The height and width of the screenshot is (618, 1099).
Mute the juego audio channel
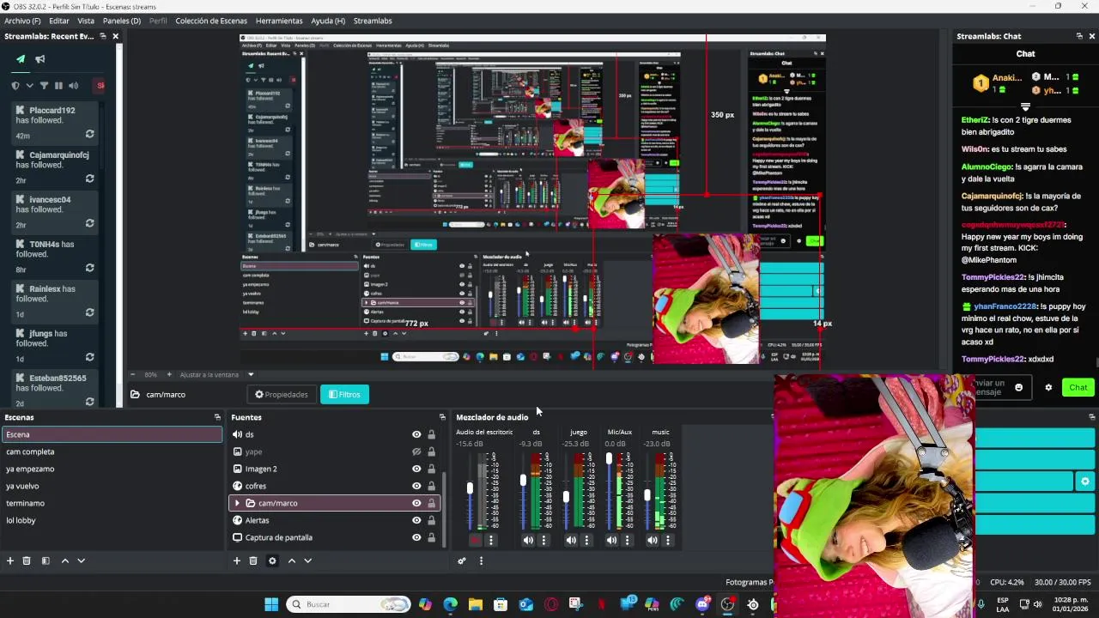tap(570, 540)
